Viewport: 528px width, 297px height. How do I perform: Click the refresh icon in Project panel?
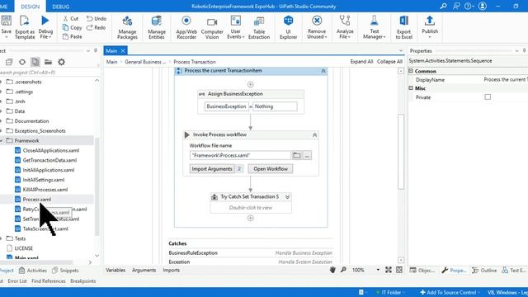click(22, 62)
